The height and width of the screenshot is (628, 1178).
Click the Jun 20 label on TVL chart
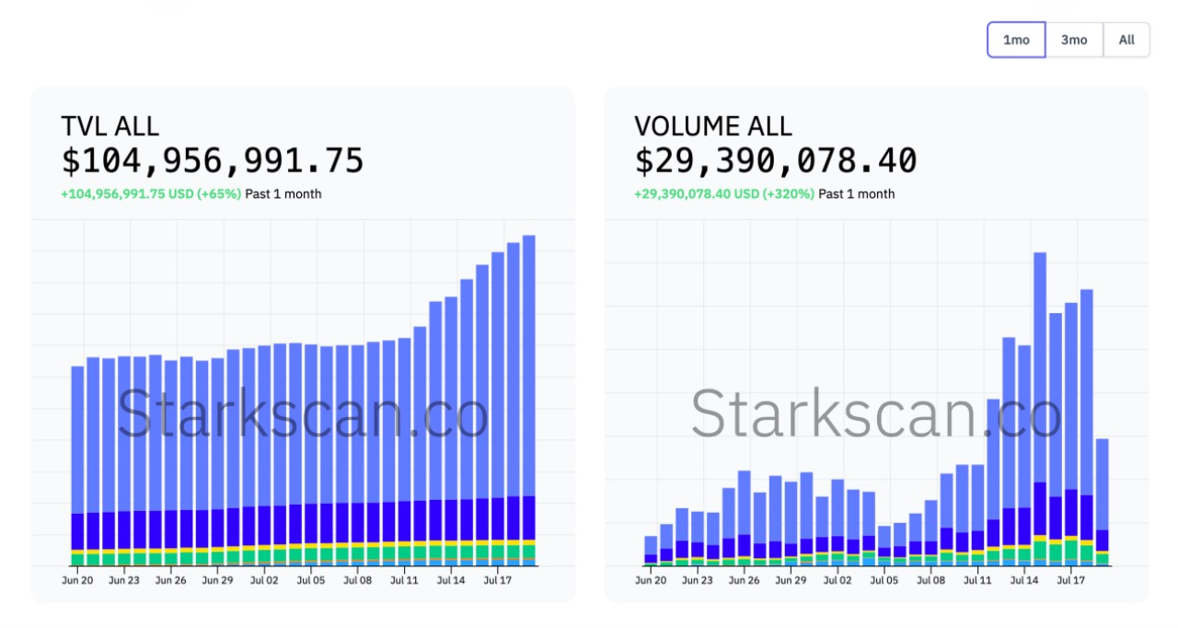[x=77, y=581]
